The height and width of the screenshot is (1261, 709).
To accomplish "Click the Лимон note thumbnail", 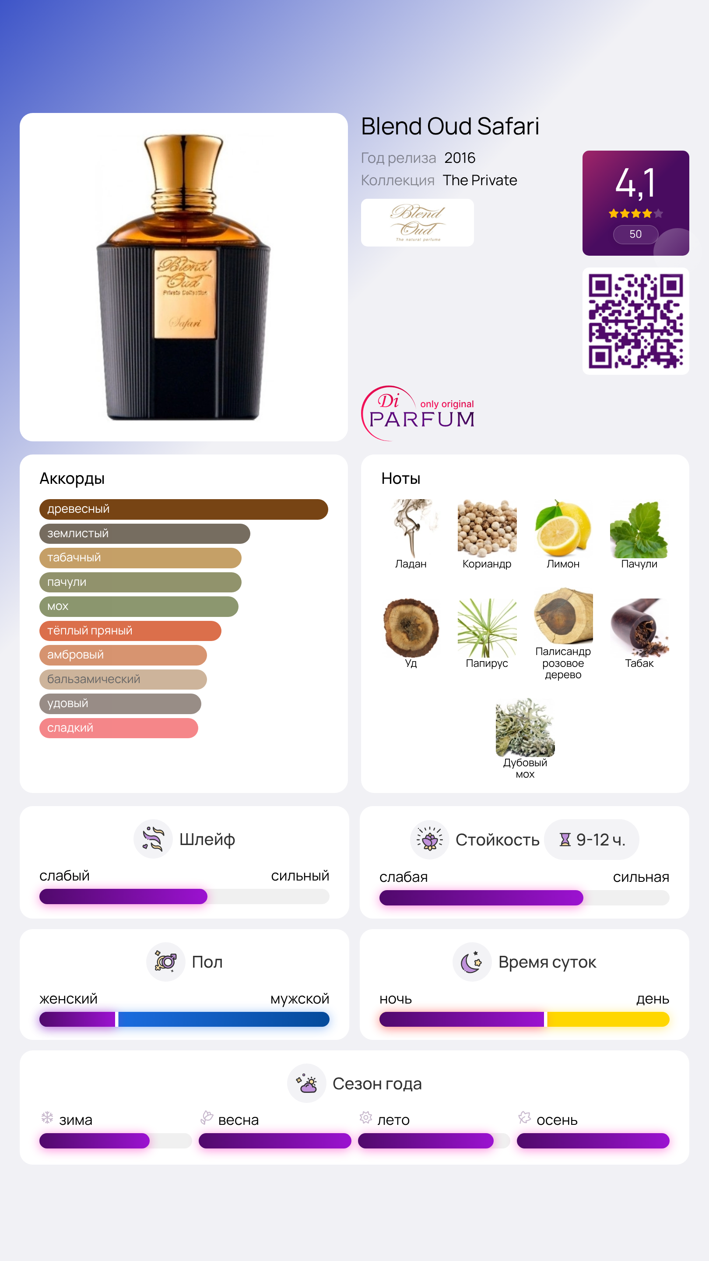I will (563, 528).
